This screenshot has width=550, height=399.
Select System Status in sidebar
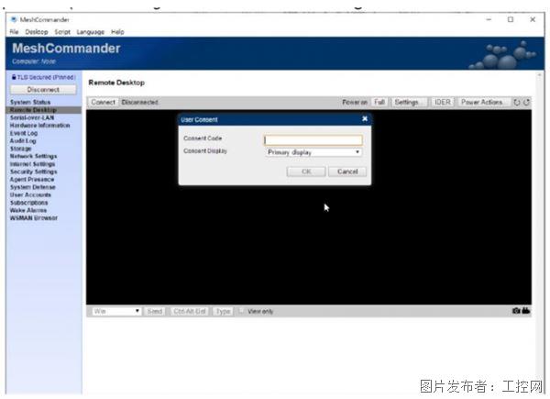coord(30,102)
